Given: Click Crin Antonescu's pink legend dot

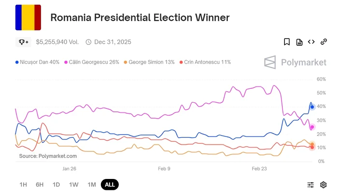Looking at the screenshot, I should tap(181, 62).
